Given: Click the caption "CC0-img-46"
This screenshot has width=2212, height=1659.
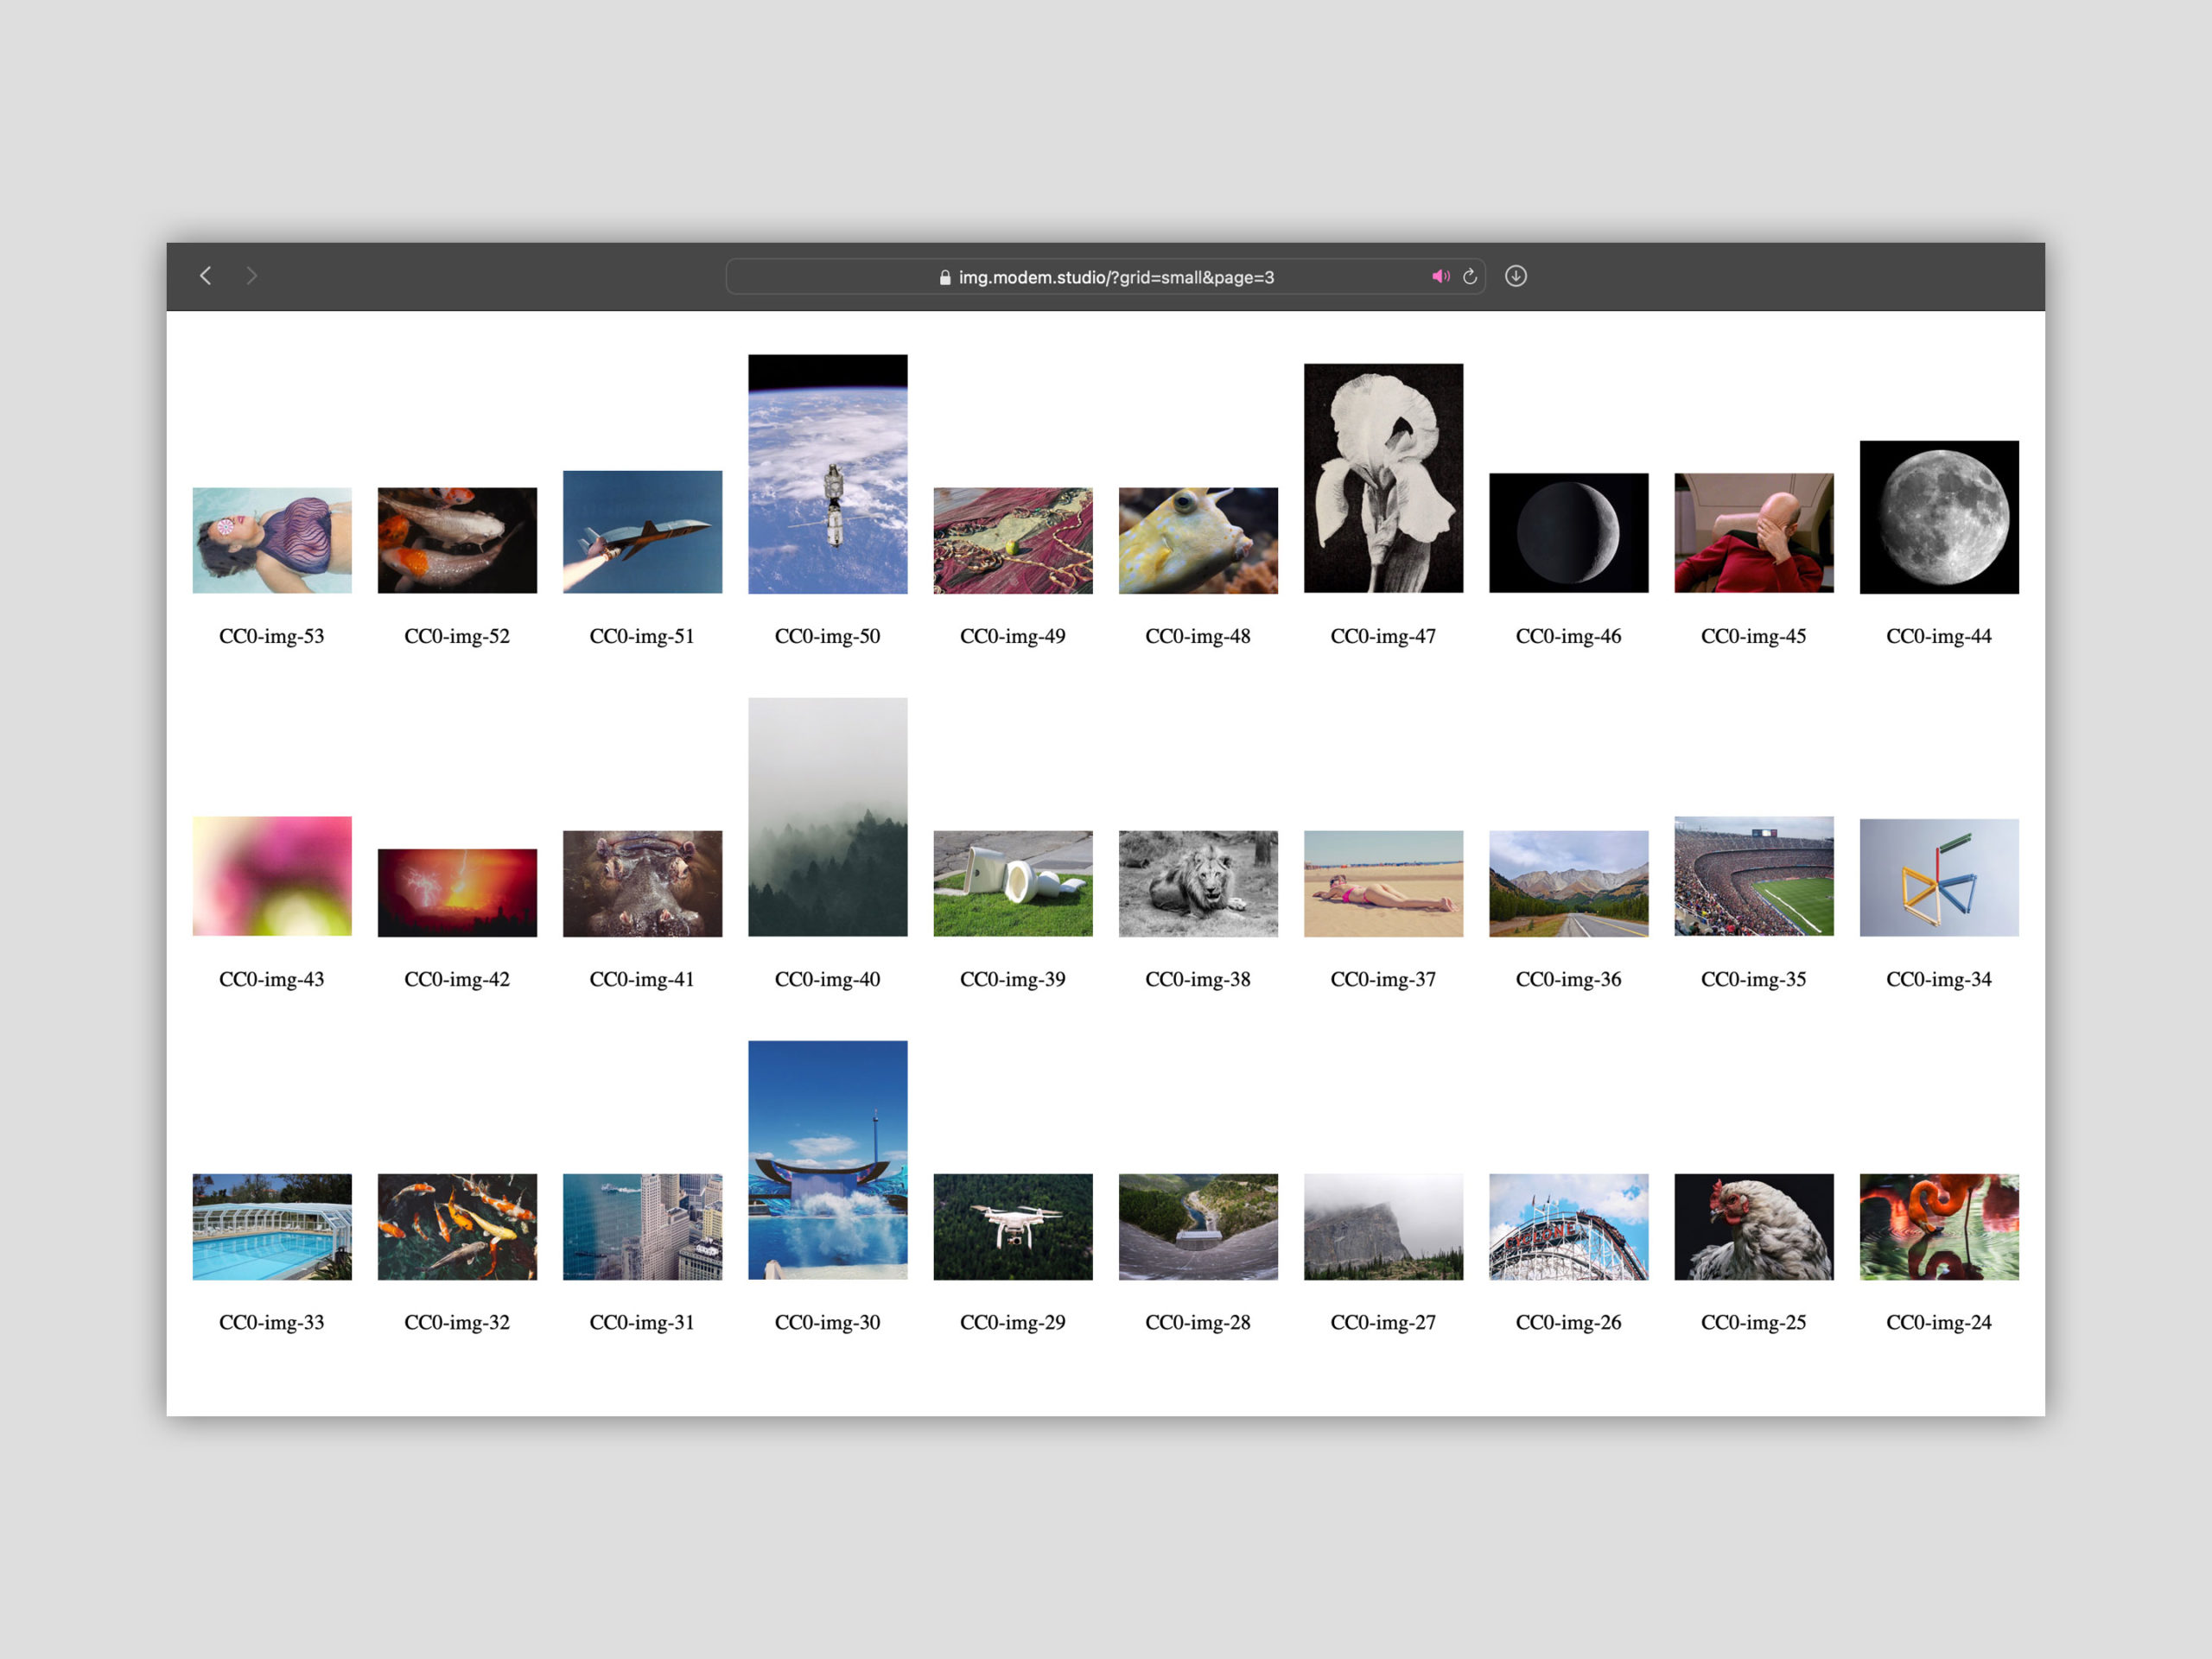Looking at the screenshot, I should coord(1569,636).
